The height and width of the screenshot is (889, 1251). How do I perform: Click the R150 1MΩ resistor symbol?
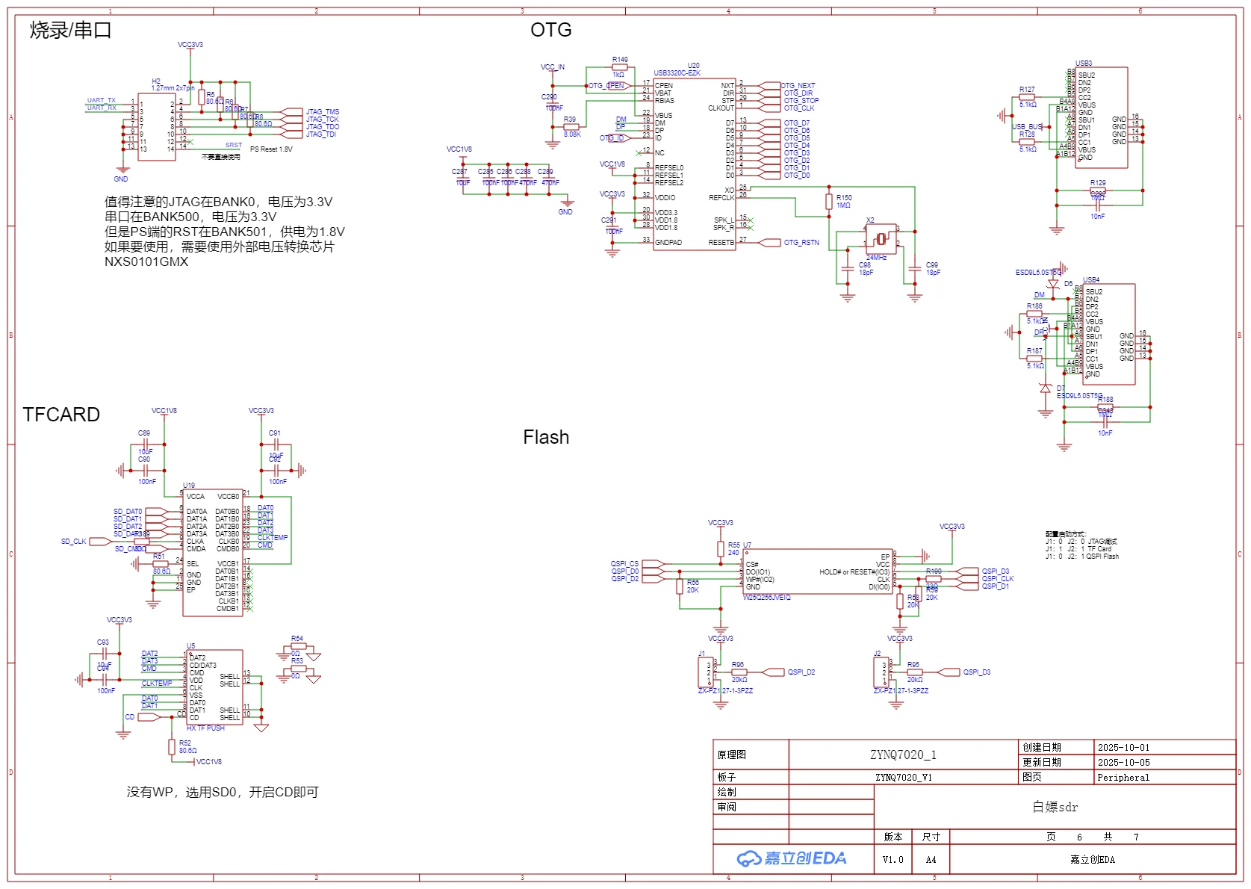click(x=829, y=201)
